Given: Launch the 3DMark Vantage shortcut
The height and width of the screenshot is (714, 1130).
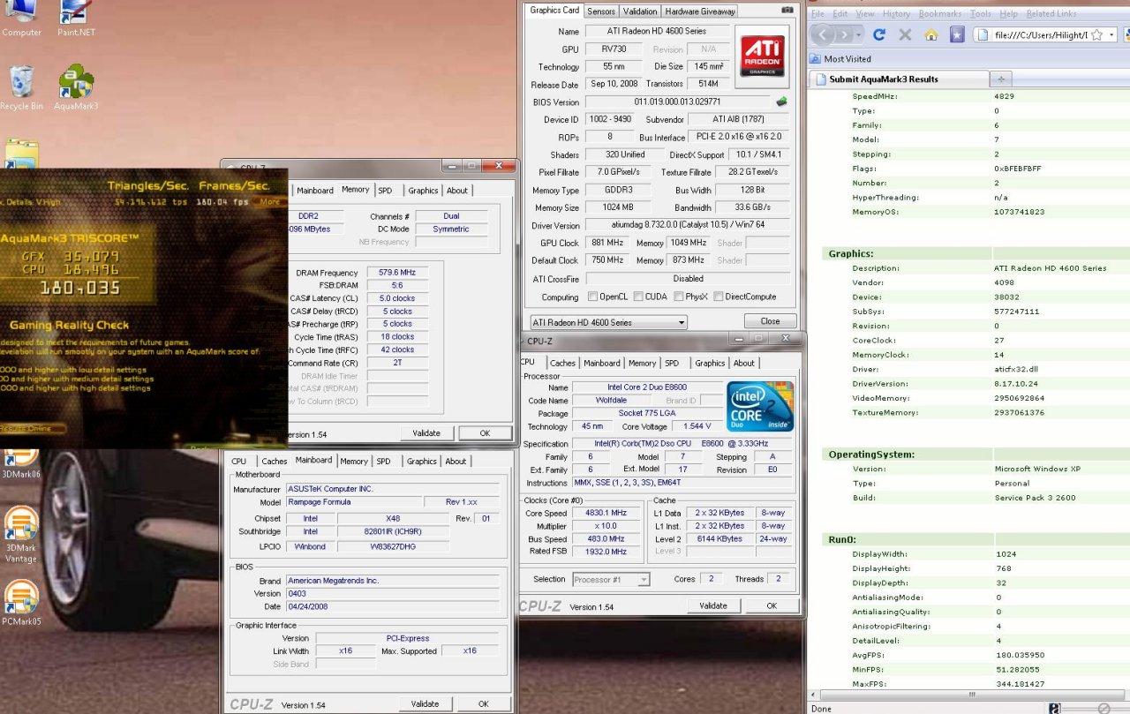Looking at the screenshot, I should [20, 536].
